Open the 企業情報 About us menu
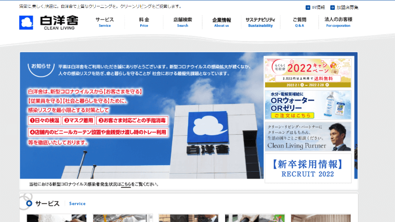Screen dimensions: 395x222 [221, 22]
